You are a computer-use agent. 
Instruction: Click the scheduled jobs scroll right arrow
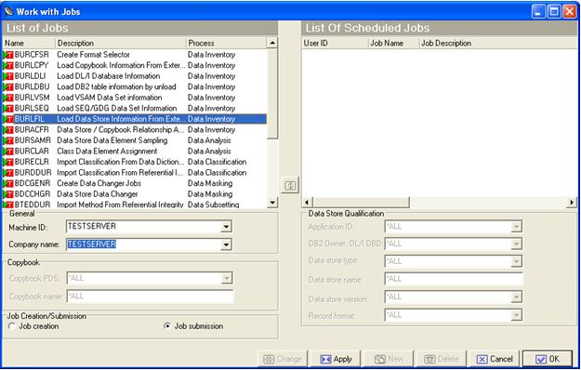pyautogui.click(x=572, y=203)
